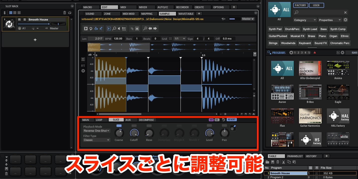
Task: Go to the next zone with the right arrow
Action: click(155, 29)
